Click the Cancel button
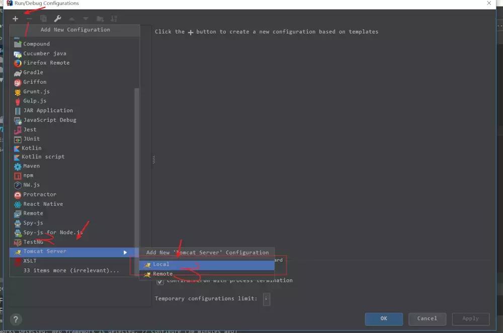The width and height of the screenshot is (503, 333). point(427,319)
